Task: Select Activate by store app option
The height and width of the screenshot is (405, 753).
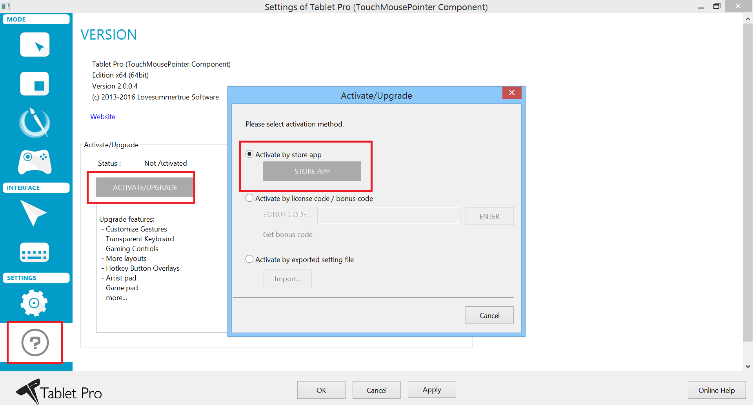Action: click(249, 154)
